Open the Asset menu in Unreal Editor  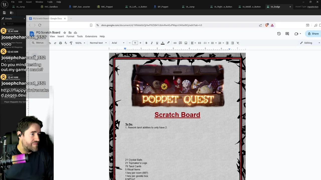(x=29, y=2)
